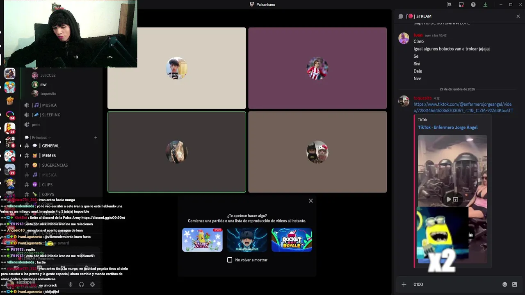Image resolution: width=525 pixels, height=295 pixels.
Task: Open 'TikTok · Enfermero Jorge Ángel' embed title
Action: click(x=447, y=127)
